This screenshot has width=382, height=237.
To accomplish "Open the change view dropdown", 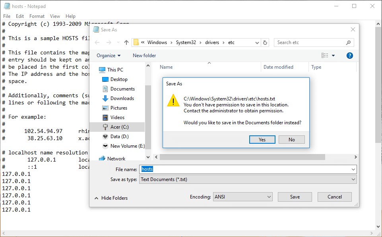I will point(333,56).
